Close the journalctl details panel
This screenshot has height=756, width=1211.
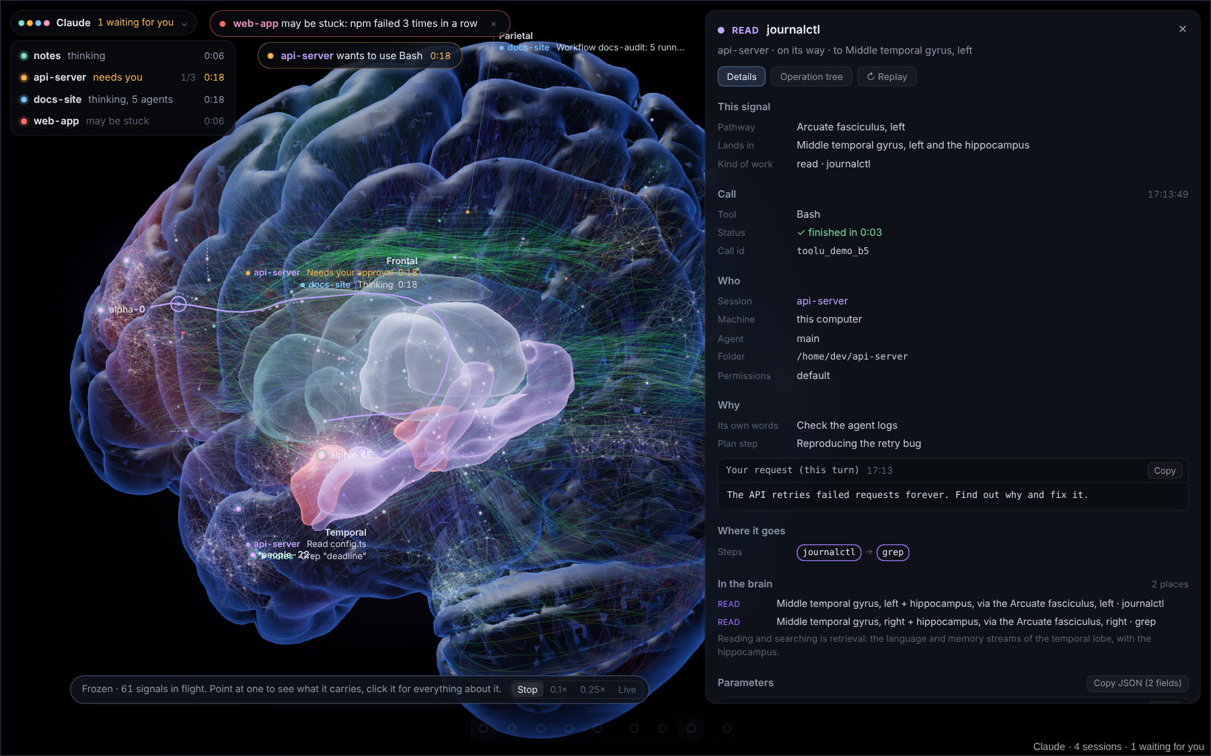[1183, 29]
